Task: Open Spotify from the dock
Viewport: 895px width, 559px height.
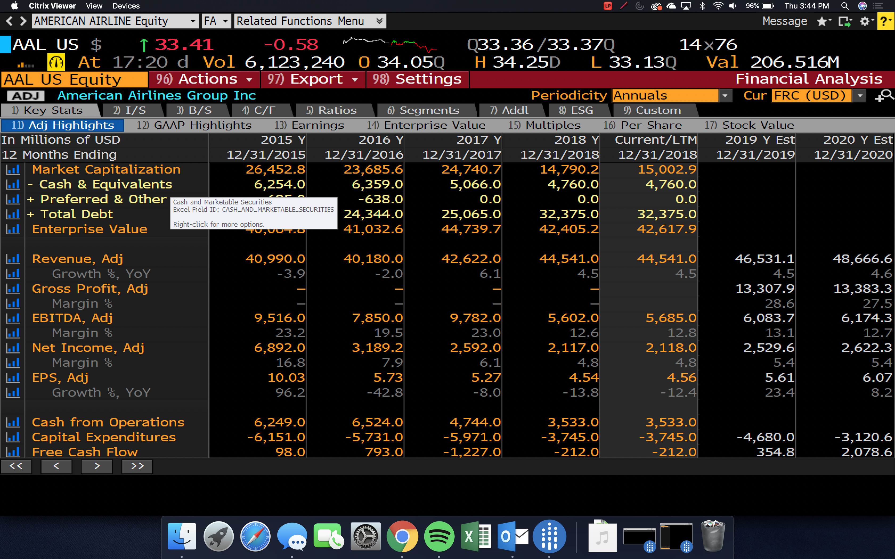Action: point(439,536)
